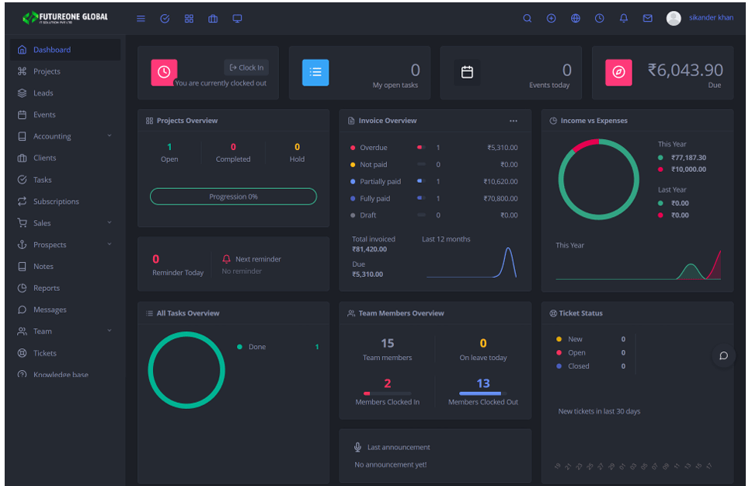Open Tickets from the sidebar
The width and height of the screenshot is (752, 486).
tap(45, 353)
